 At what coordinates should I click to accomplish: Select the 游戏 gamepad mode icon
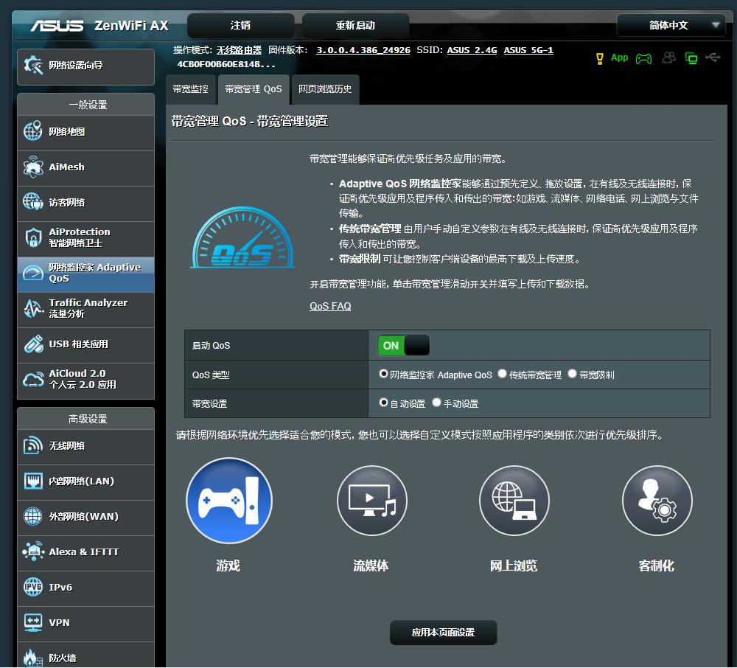[228, 500]
